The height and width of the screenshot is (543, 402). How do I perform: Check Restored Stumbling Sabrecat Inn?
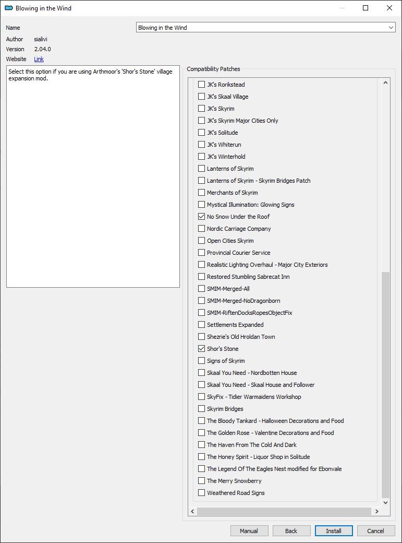tap(201, 277)
